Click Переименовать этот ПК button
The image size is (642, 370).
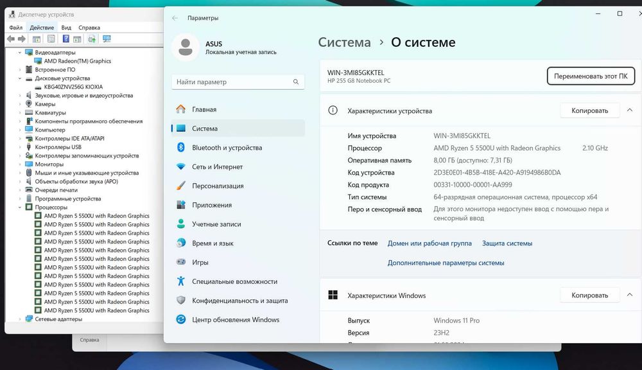591,76
